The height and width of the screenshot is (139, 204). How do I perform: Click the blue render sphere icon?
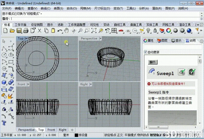pyautogui.click(x=189, y=31)
